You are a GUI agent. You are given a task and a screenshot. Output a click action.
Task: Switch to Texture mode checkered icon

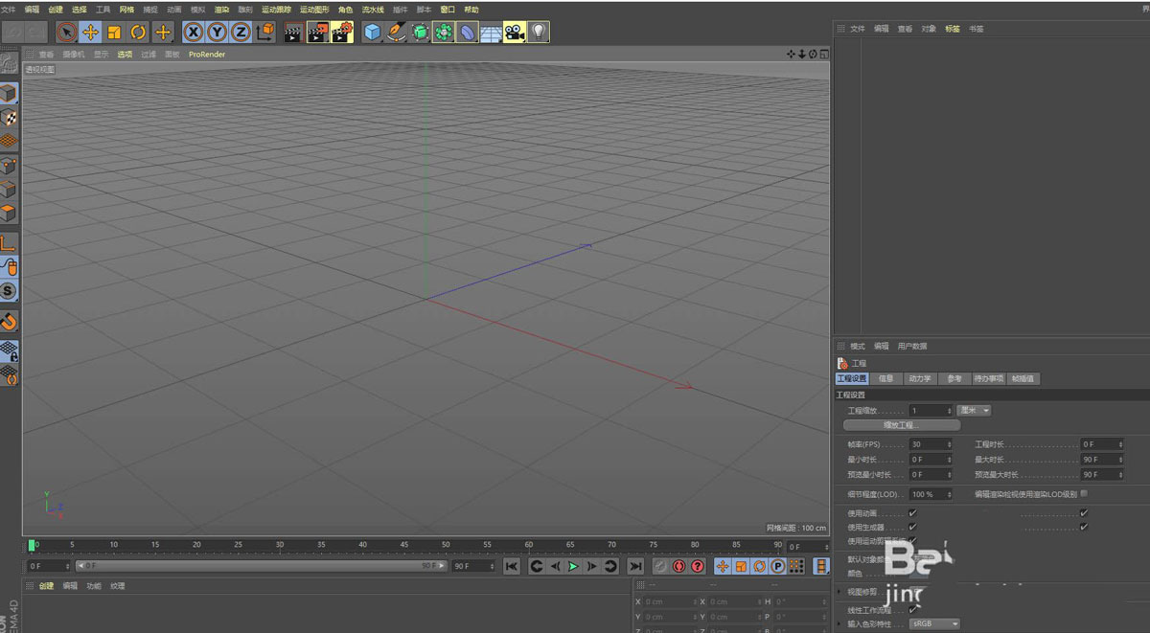pos(10,117)
